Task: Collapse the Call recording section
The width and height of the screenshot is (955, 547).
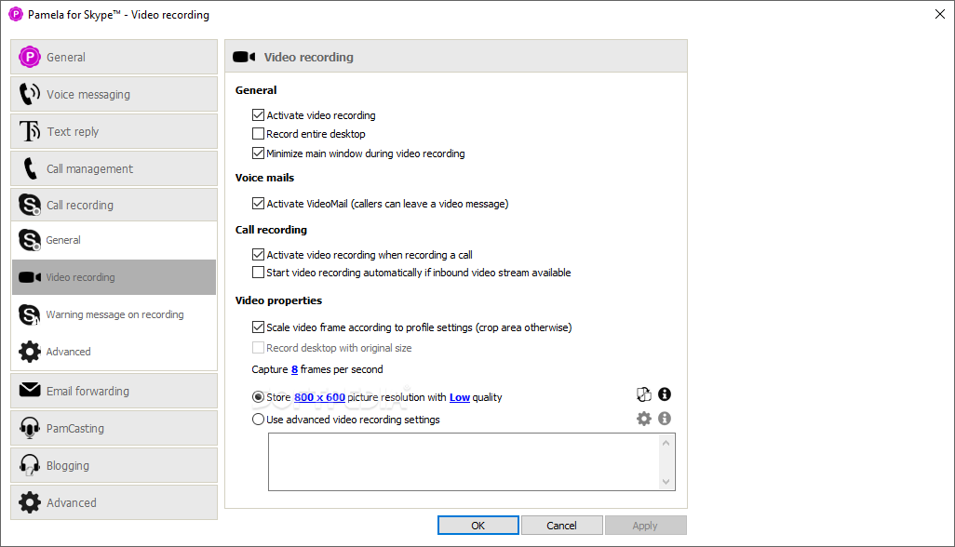Action: (x=114, y=205)
